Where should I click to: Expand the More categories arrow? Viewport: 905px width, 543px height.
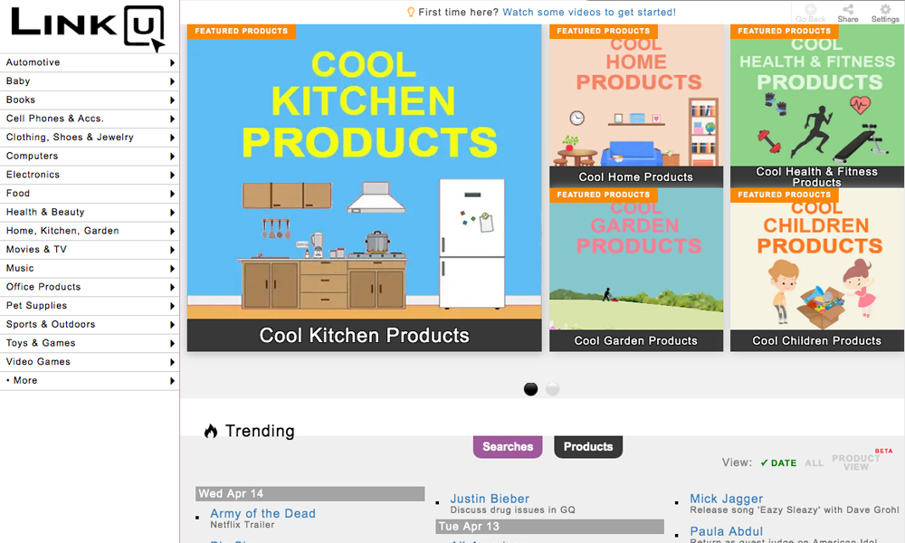coord(172,381)
